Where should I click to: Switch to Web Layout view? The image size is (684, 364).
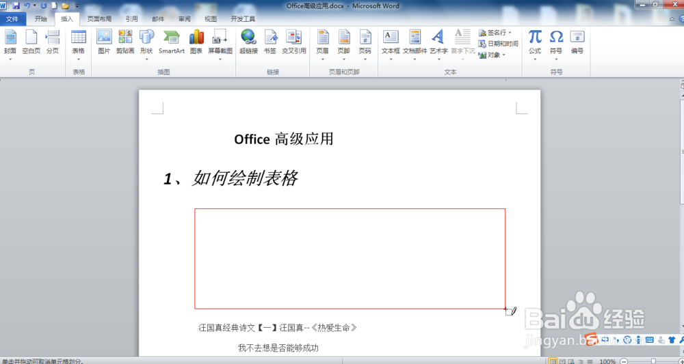pyautogui.click(x=571, y=361)
